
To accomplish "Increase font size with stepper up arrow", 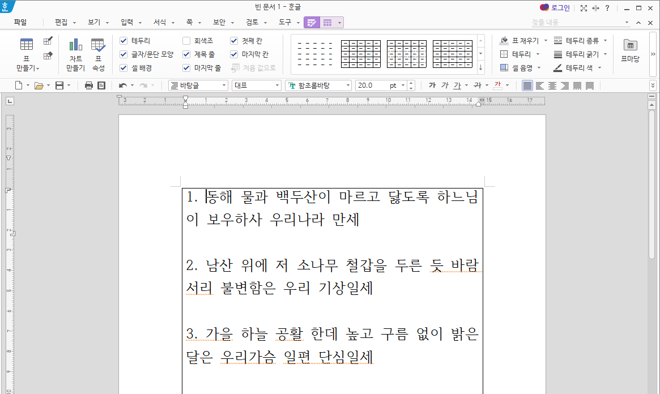I will [x=411, y=83].
